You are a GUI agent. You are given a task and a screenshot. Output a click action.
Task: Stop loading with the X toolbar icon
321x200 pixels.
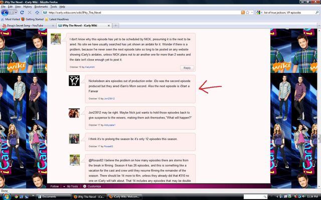coord(30,12)
